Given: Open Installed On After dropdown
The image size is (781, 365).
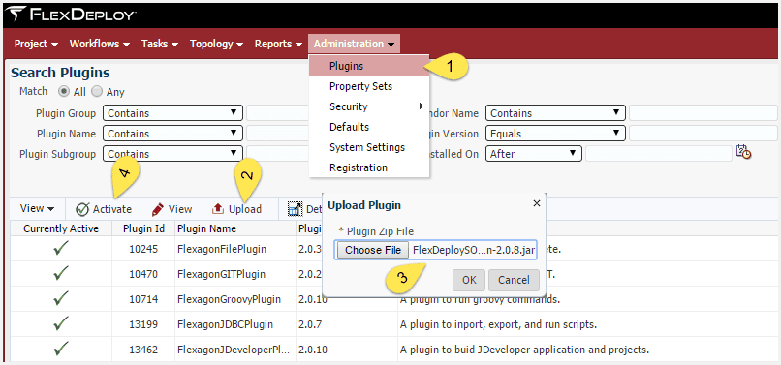Looking at the screenshot, I should coord(534,154).
